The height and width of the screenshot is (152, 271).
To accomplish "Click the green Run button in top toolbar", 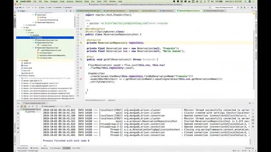I will pos(238,8).
